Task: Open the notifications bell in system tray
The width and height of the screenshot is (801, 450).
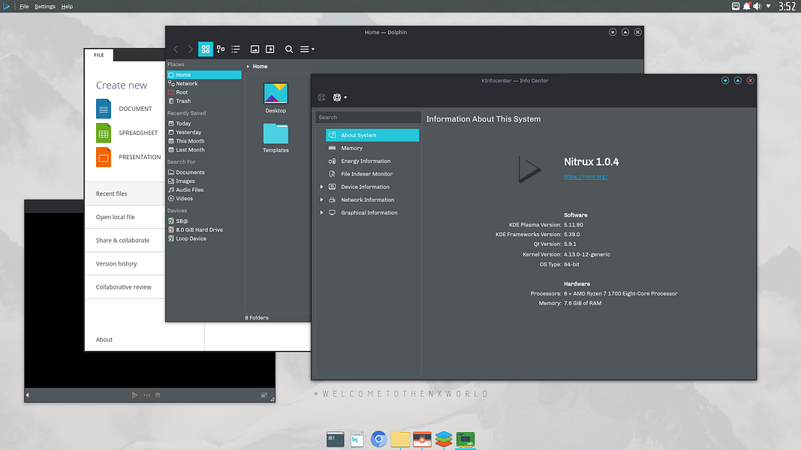Action: coord(747,6)
